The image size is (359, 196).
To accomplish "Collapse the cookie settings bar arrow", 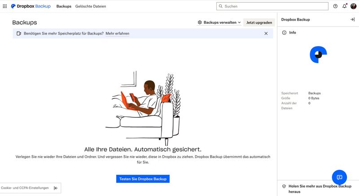I will point(56,188).
